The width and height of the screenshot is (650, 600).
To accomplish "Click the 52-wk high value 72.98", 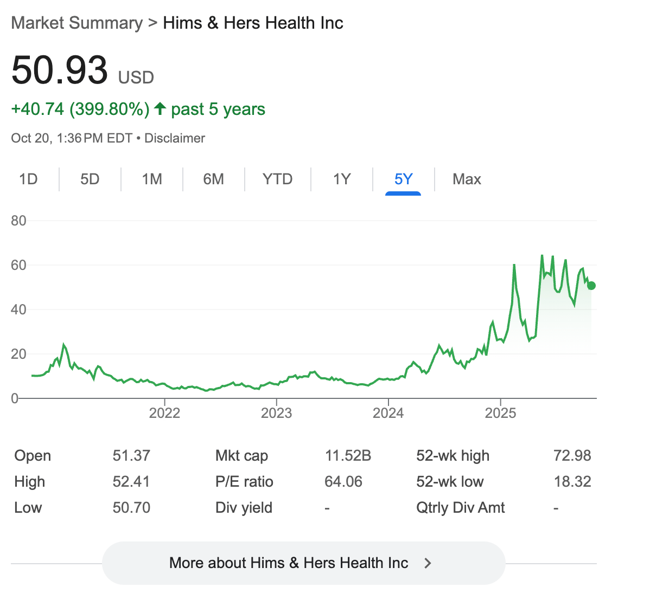I will pyautogui.click(x=572, y=455).
